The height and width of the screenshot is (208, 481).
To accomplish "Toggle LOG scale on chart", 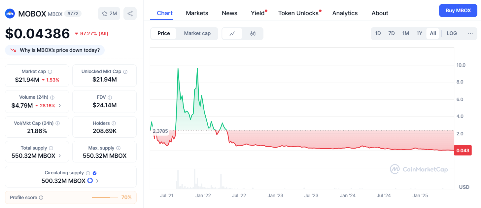I will point(452,33).
